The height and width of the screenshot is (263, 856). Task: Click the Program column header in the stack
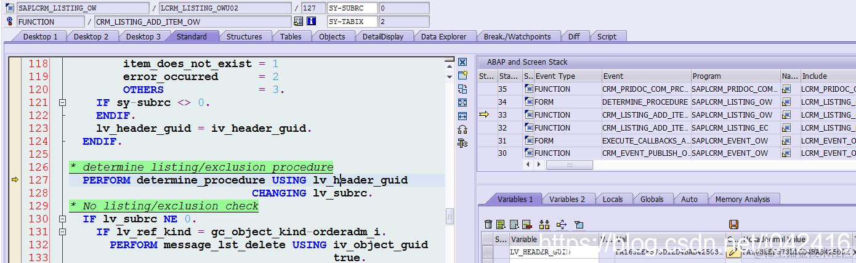735,76
